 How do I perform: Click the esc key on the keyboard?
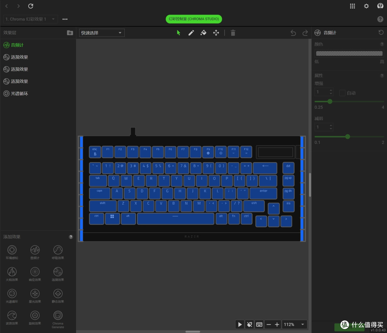[95, 152]
